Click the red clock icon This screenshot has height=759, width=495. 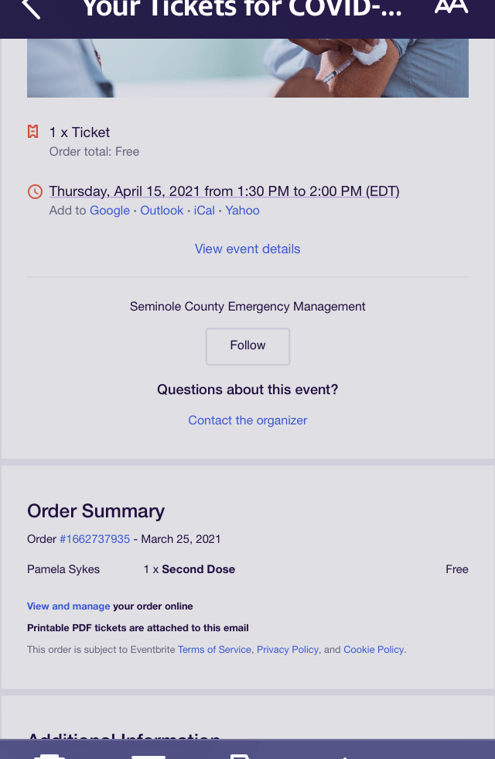coord(35,191)
